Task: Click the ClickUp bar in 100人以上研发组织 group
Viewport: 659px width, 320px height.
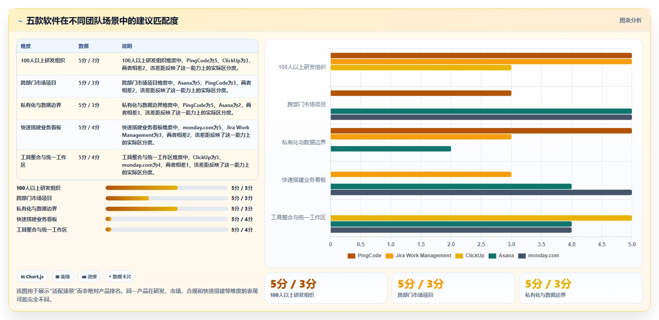Action: tap(421, 67)
